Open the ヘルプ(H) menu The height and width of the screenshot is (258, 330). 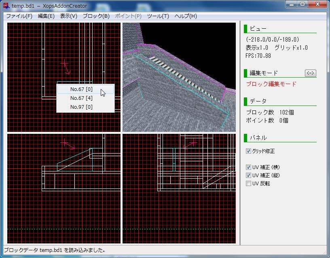click(x=186, y=16)
